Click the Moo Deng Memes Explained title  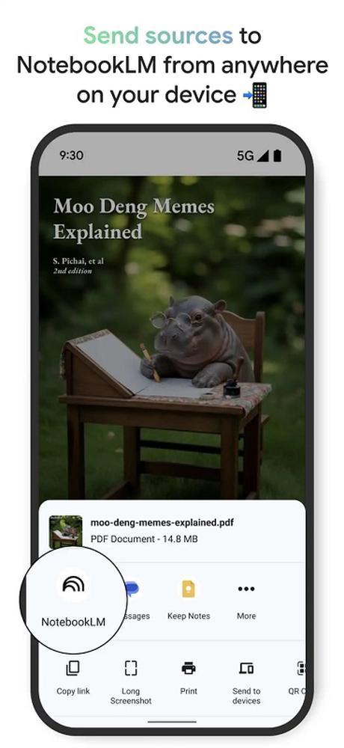[x=134, y=219]
